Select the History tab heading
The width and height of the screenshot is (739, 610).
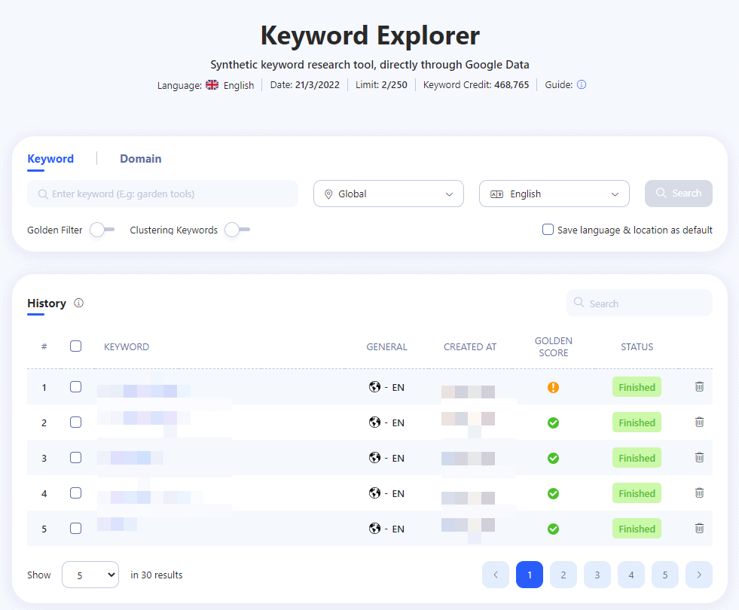(x=47, y=303)
